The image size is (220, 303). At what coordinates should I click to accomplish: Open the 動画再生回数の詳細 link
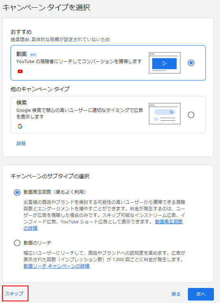(x=103, y=225)
